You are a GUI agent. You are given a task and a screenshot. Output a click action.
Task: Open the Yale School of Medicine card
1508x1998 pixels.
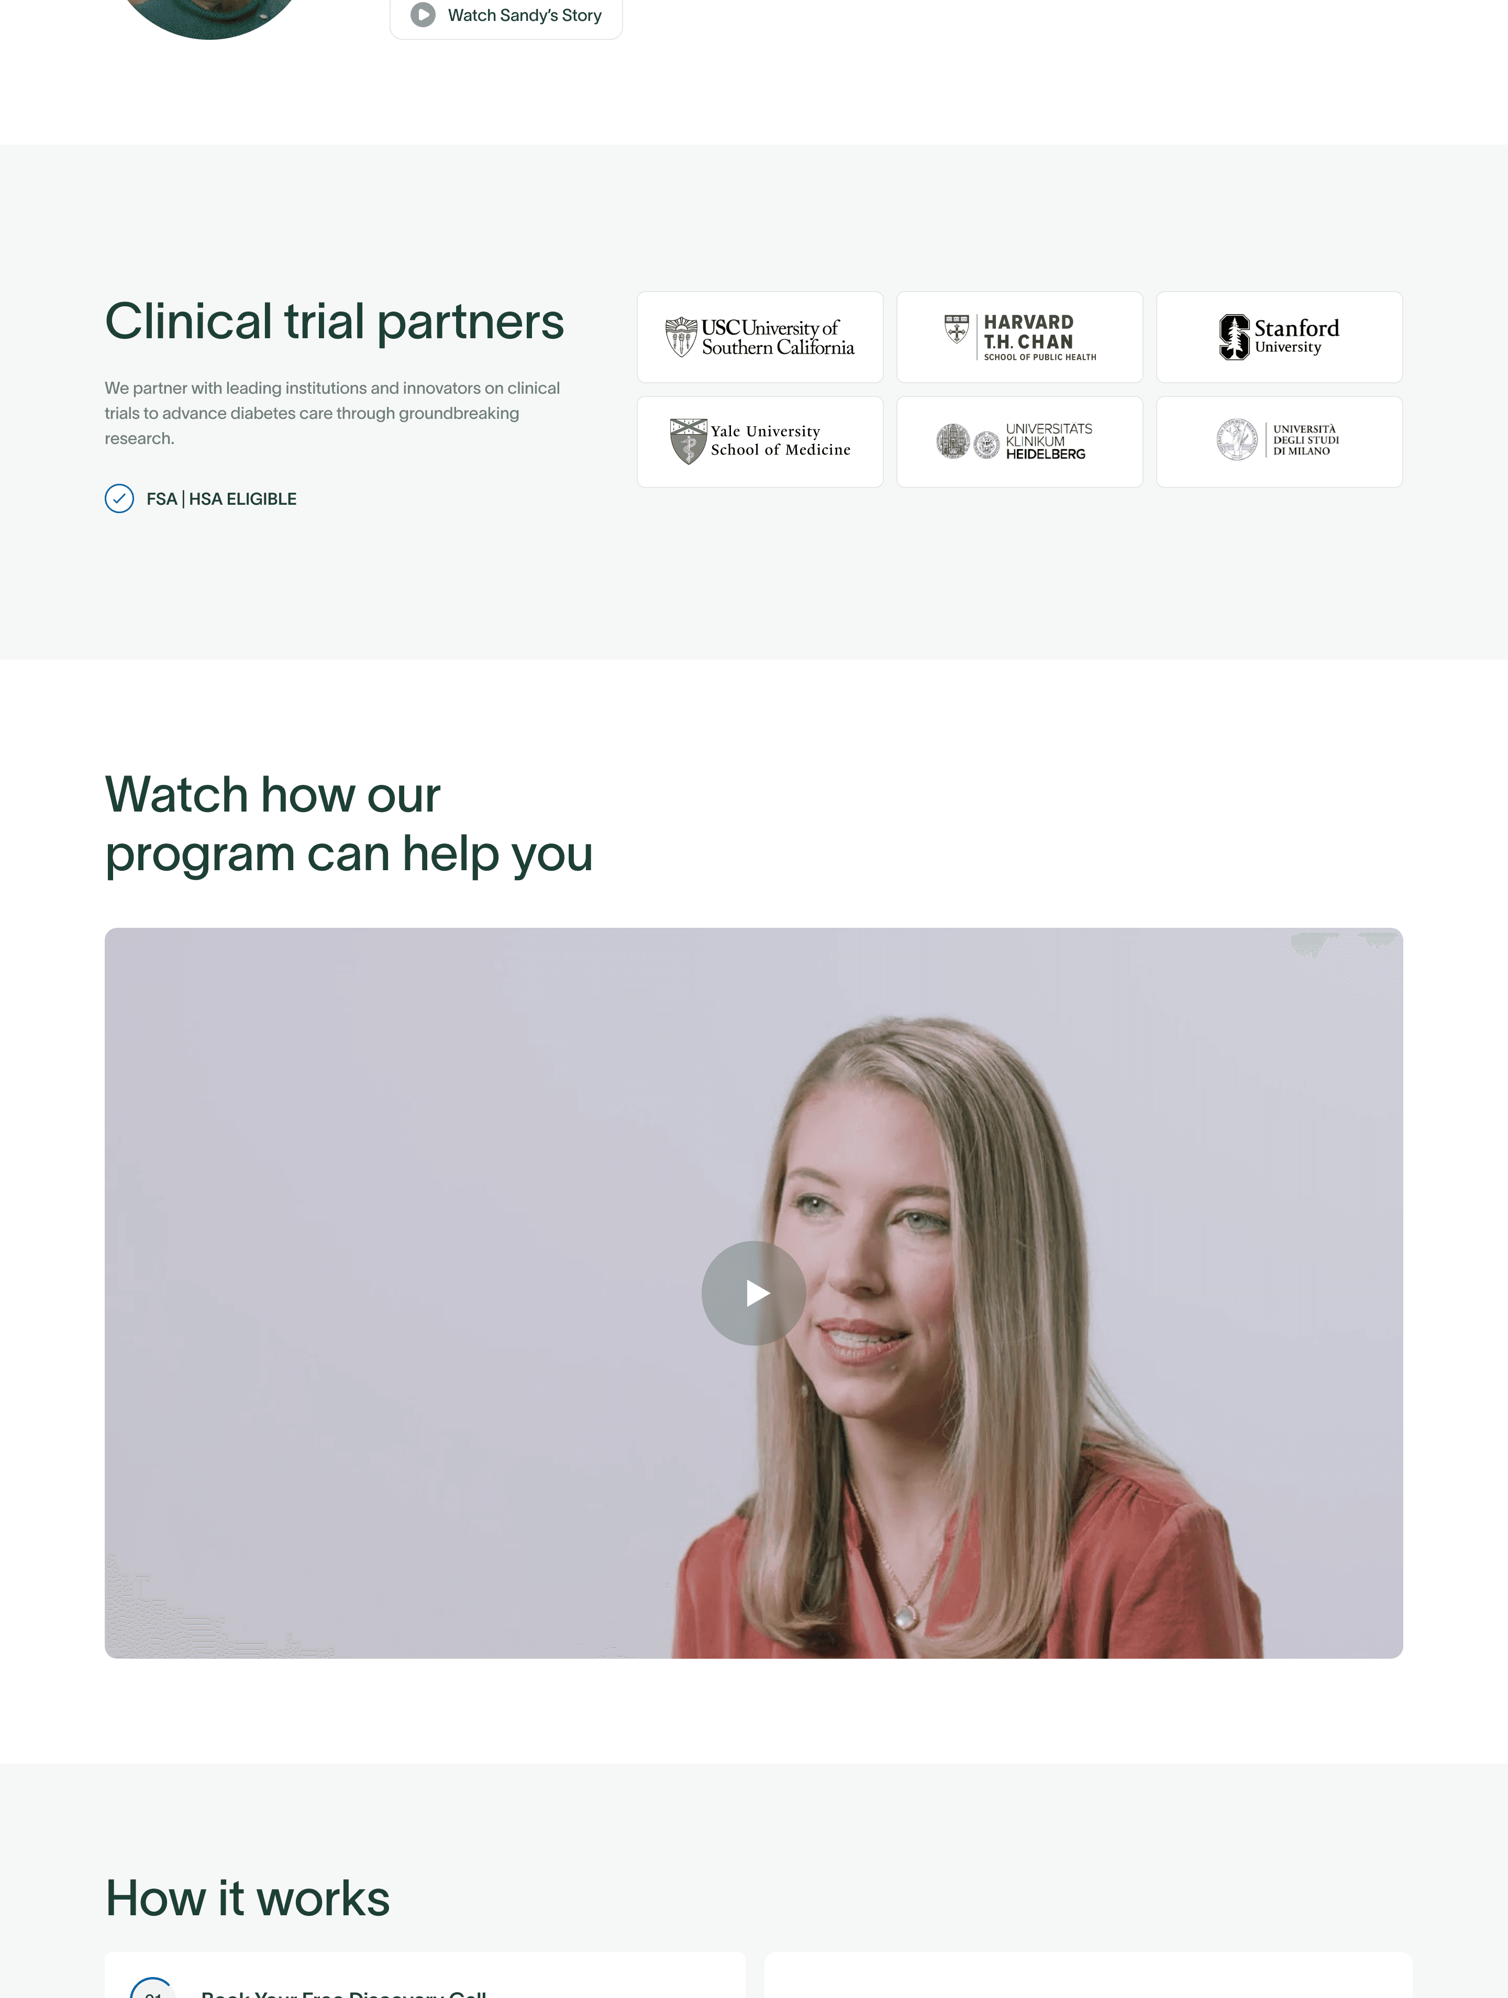(x=760, y=442)
